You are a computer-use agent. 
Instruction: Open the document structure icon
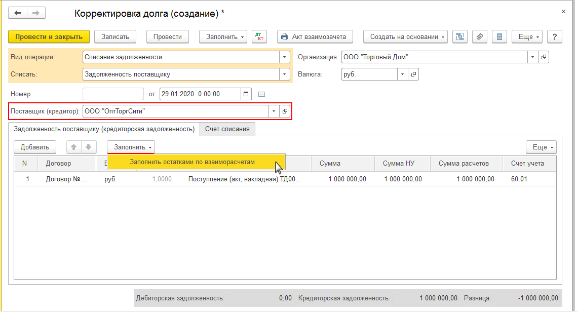(x=460, y=36)
